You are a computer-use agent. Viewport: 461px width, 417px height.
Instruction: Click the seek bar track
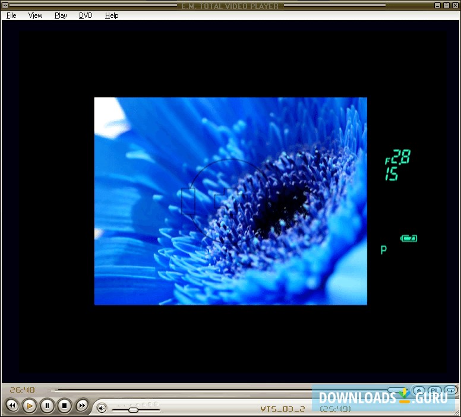coord(229,390)
